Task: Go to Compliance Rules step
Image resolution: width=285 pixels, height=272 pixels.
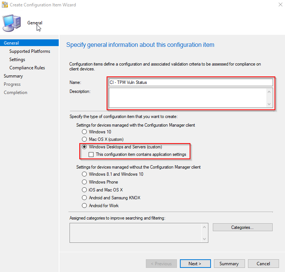Action: (x=27, y=68)
